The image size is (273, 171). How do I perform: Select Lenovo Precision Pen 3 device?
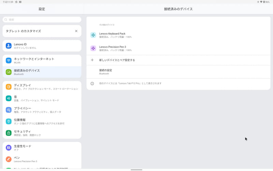[x=178, y=48]
